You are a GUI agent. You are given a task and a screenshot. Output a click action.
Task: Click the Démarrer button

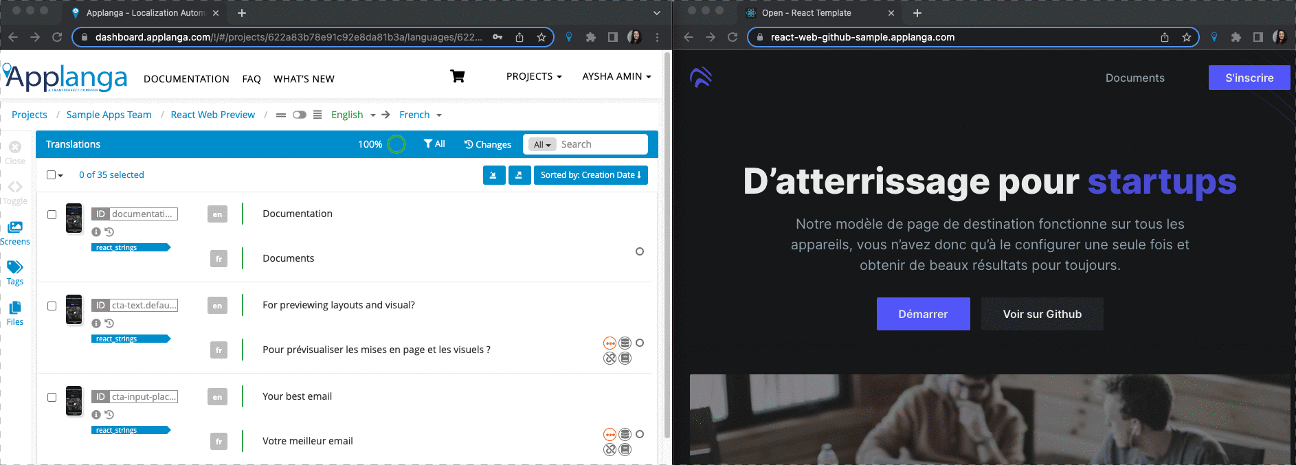[923, 314]
